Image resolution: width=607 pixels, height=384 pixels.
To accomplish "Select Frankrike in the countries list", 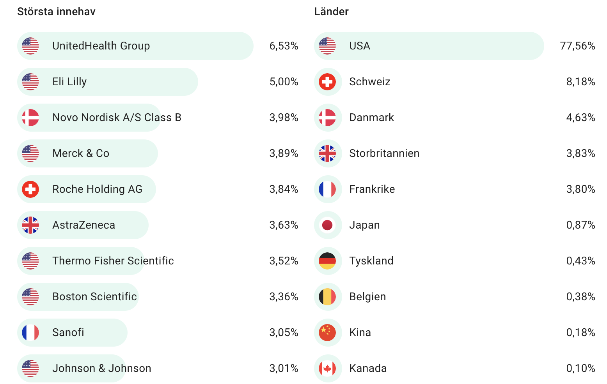I will pos(372,189).
